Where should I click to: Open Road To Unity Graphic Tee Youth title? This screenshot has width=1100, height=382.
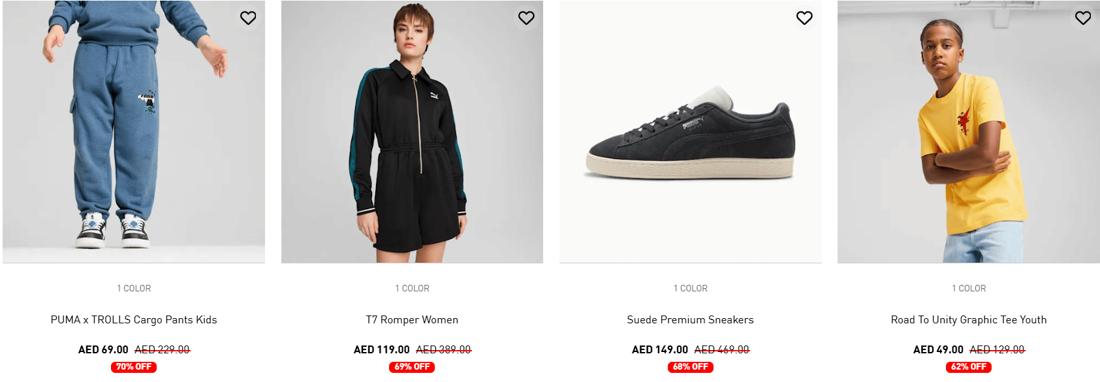969,320
